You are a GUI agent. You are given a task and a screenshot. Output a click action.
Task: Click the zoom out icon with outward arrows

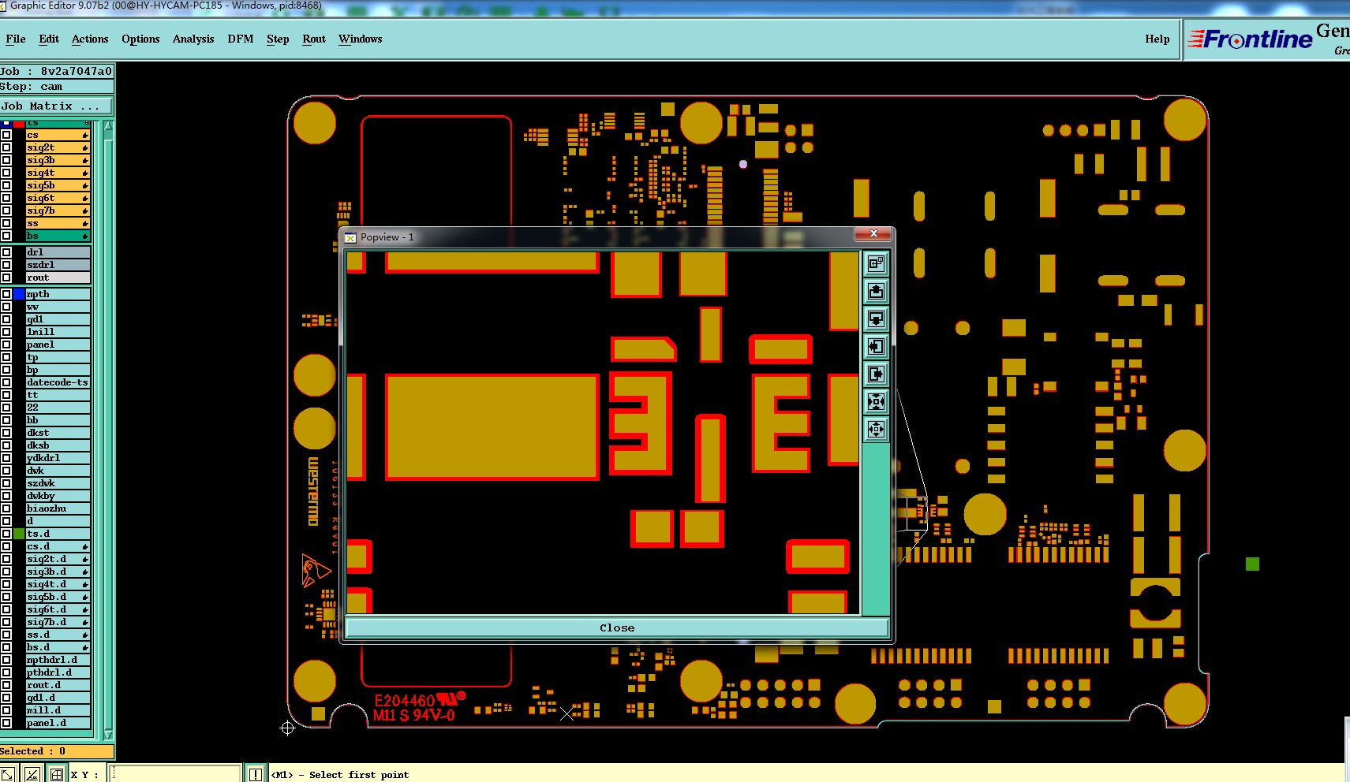pyautogui.click(x=876, y=430)
